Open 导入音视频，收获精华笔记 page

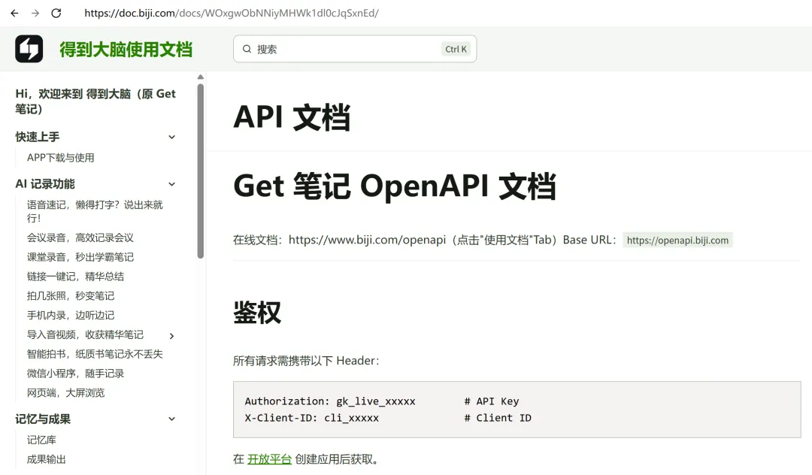[x=85, y=334]
